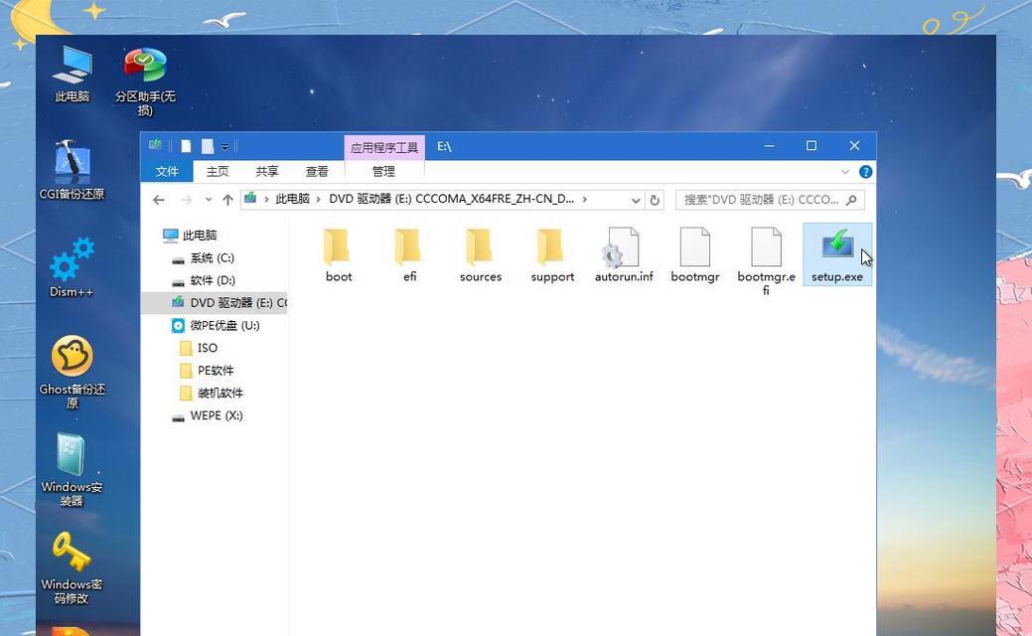Screen dimensions: 1032x636
Task: Click the properties quick access toolbar icon
Action: click(x=187, y=146)
